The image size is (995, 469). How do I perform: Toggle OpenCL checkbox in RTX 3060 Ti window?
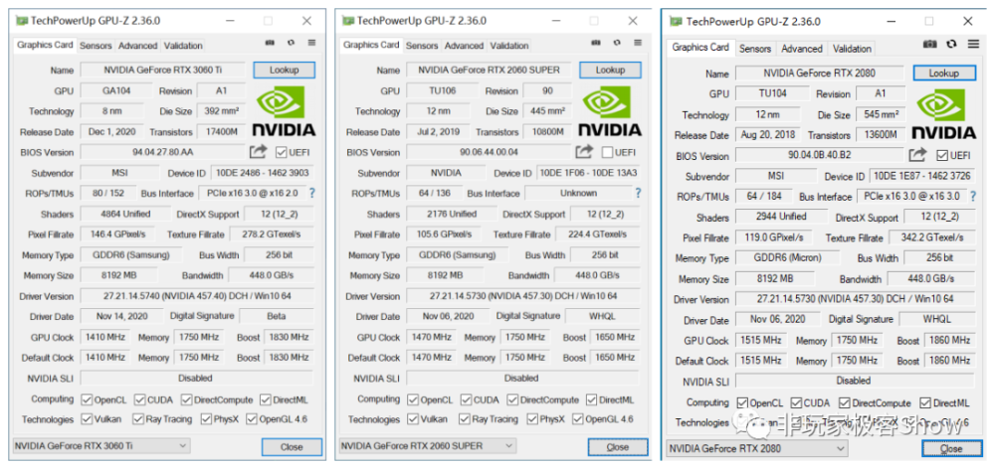(x=87, y=399)
